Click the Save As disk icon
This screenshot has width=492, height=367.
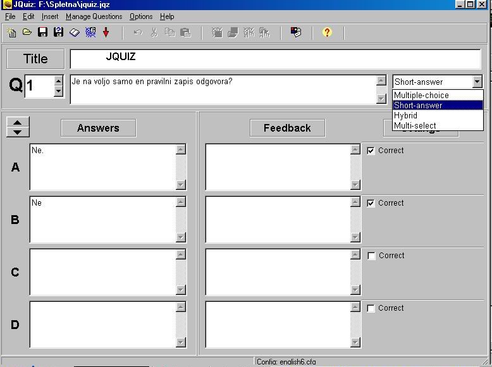(x=58, y=32)
